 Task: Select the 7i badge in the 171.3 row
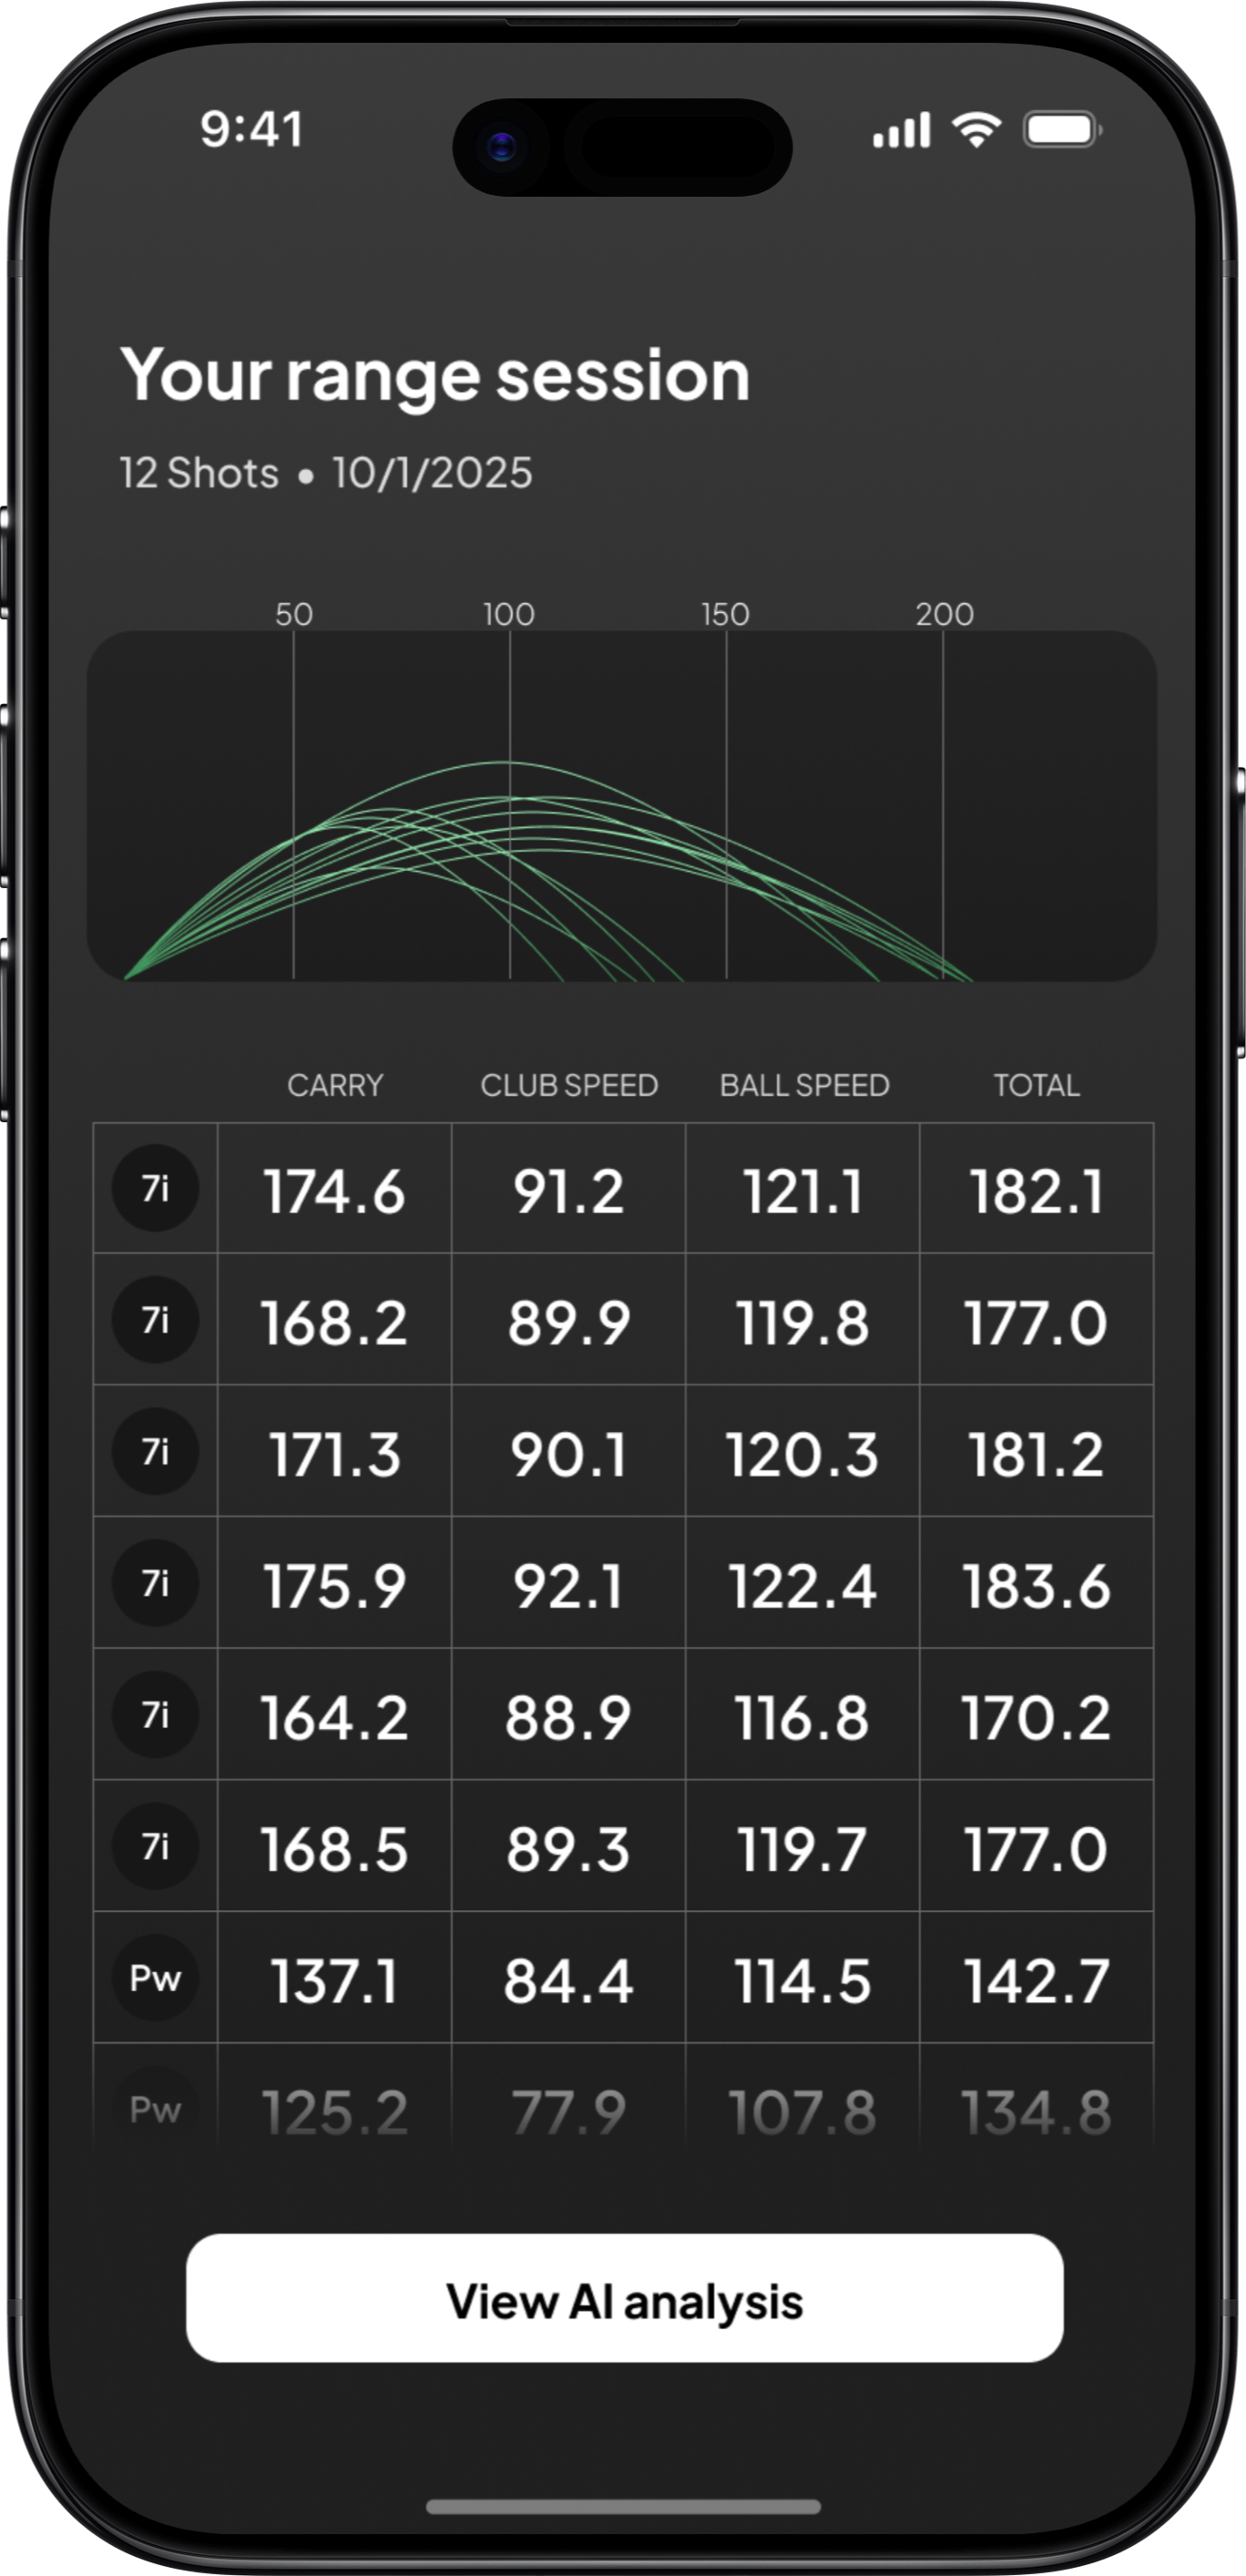(x=155, y=1451)
